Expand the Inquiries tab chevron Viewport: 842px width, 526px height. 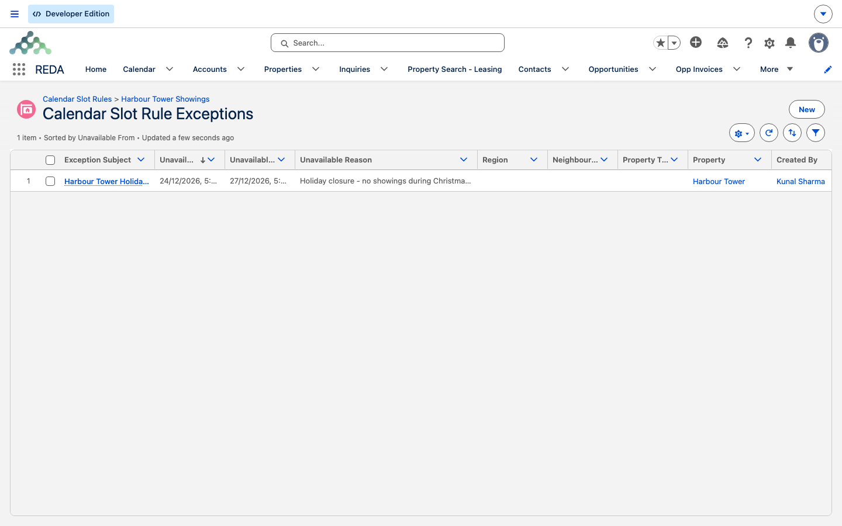(x=384, y=69)
